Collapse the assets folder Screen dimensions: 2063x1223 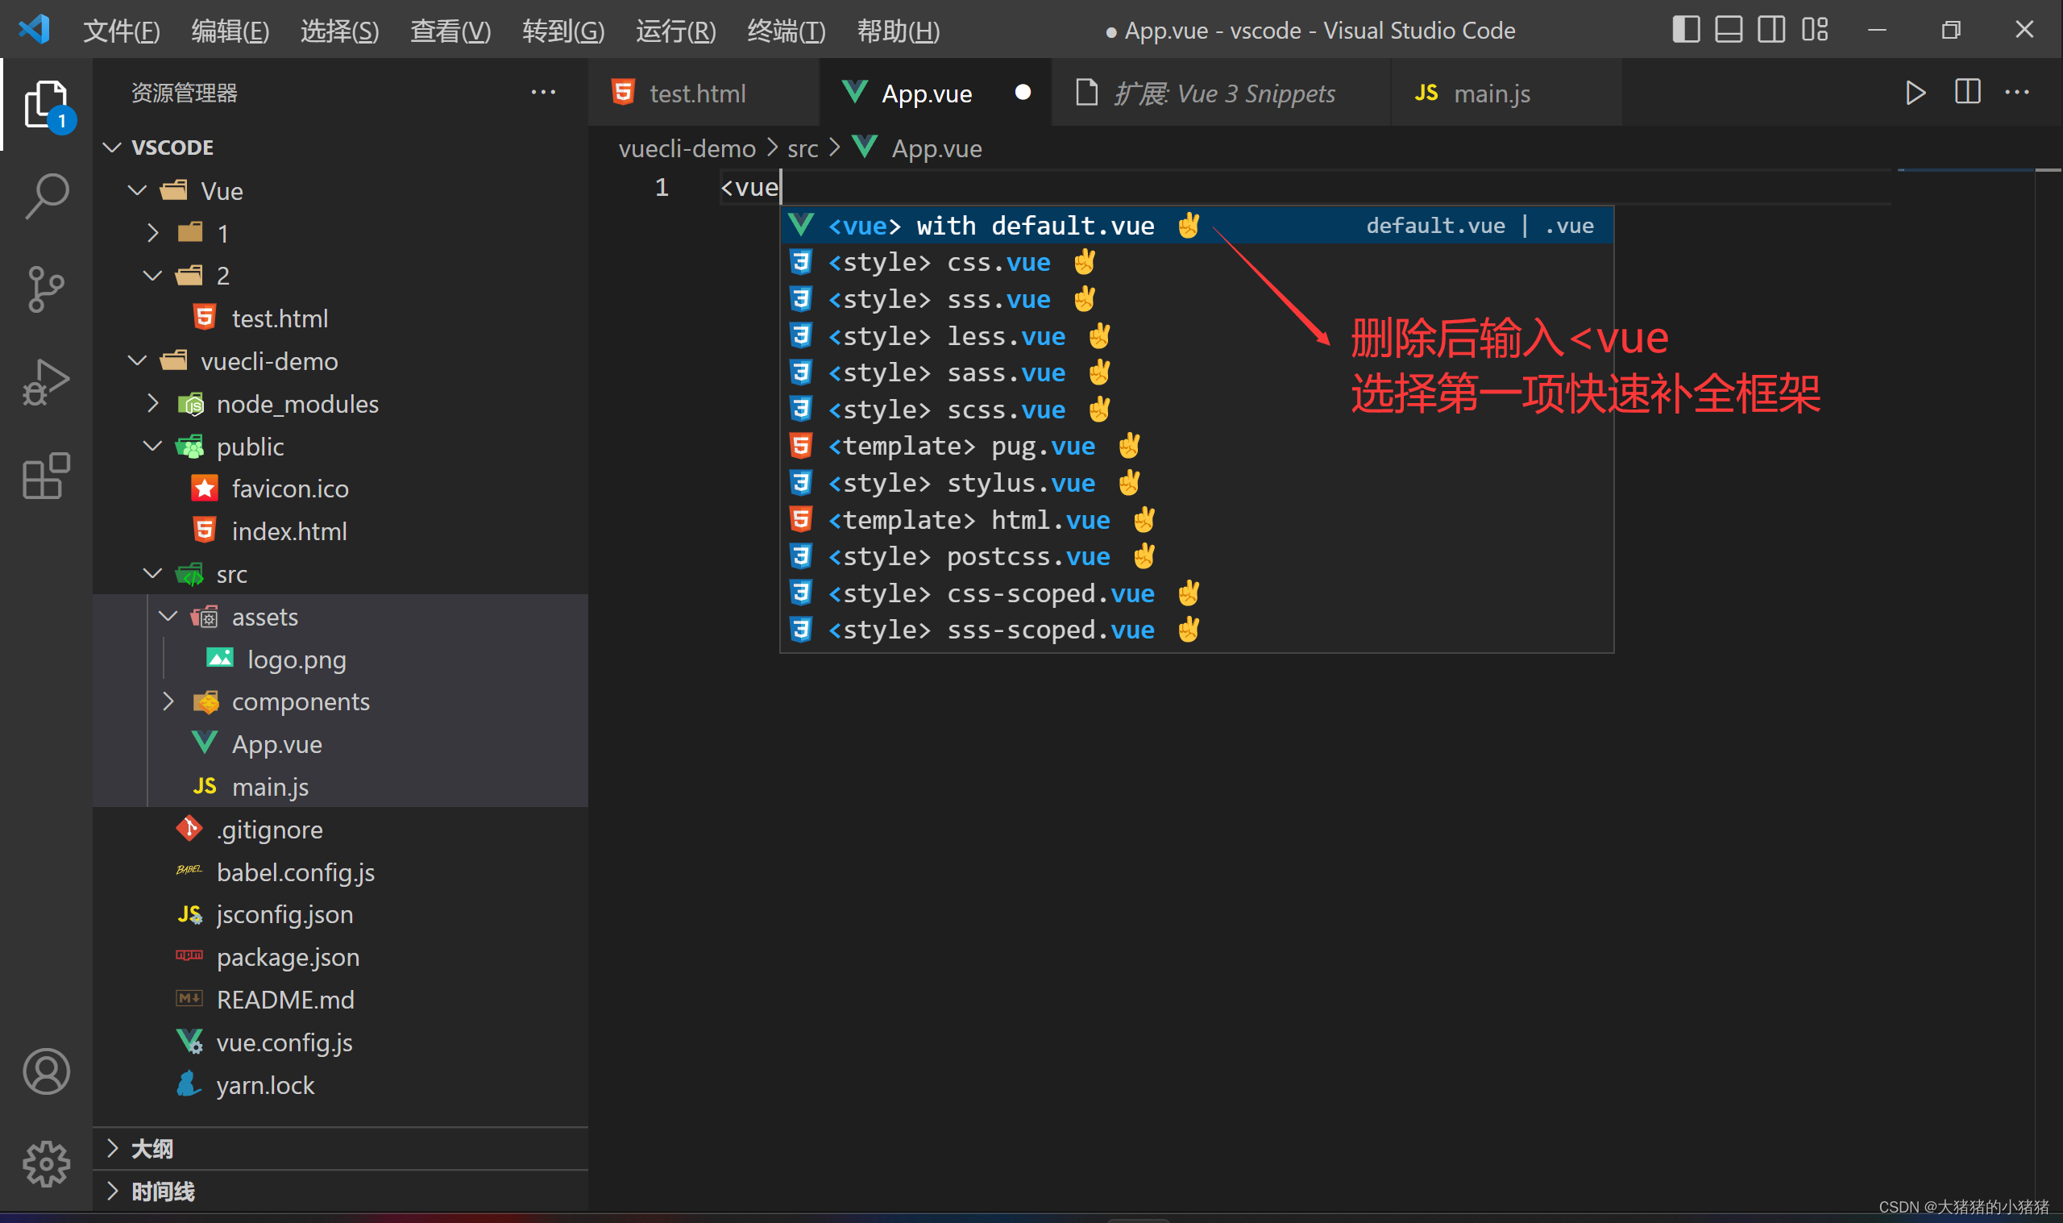[x=169, y=617]
